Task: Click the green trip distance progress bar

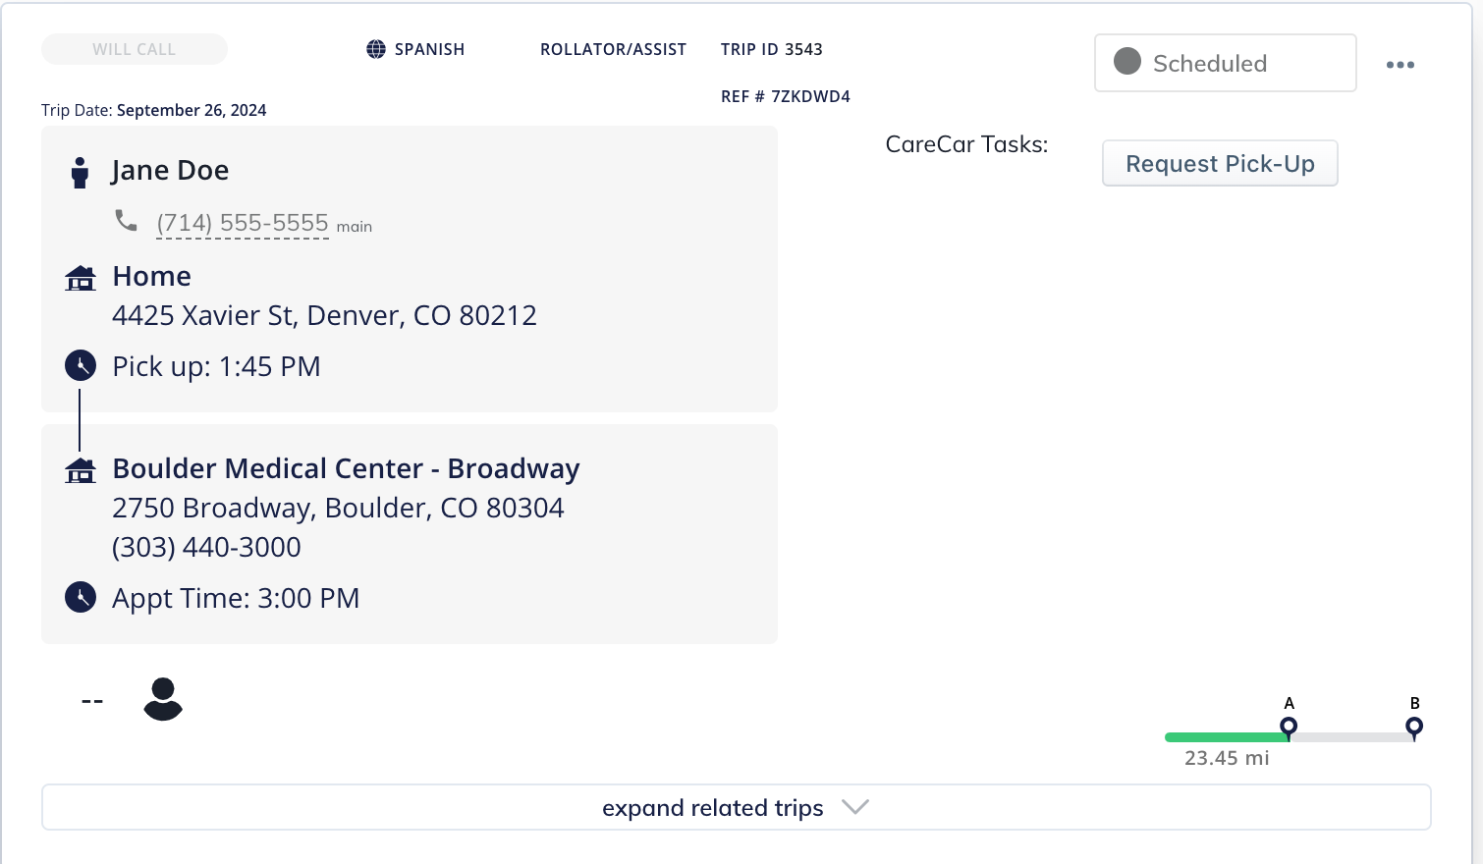Action: pos(1224,736)
